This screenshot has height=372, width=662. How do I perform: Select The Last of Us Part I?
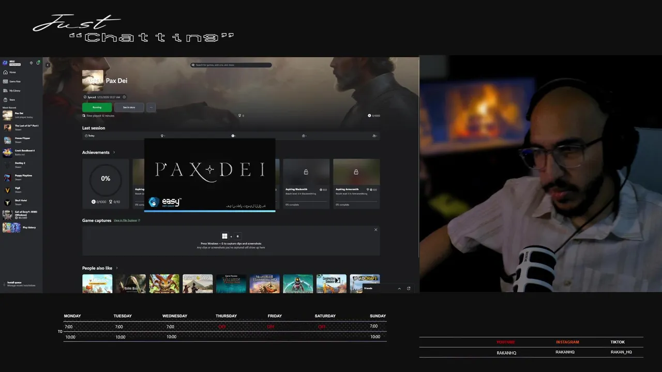coord(21,128)
